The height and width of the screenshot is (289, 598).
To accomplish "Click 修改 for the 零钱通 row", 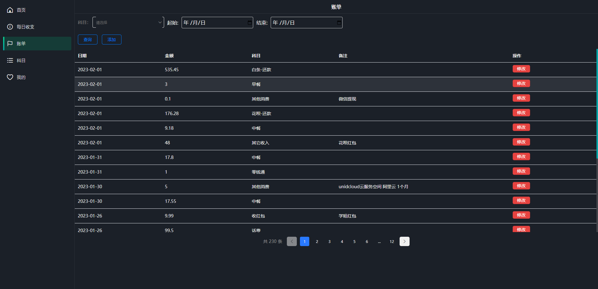I will pyautogui.click(x=521, y=171).
